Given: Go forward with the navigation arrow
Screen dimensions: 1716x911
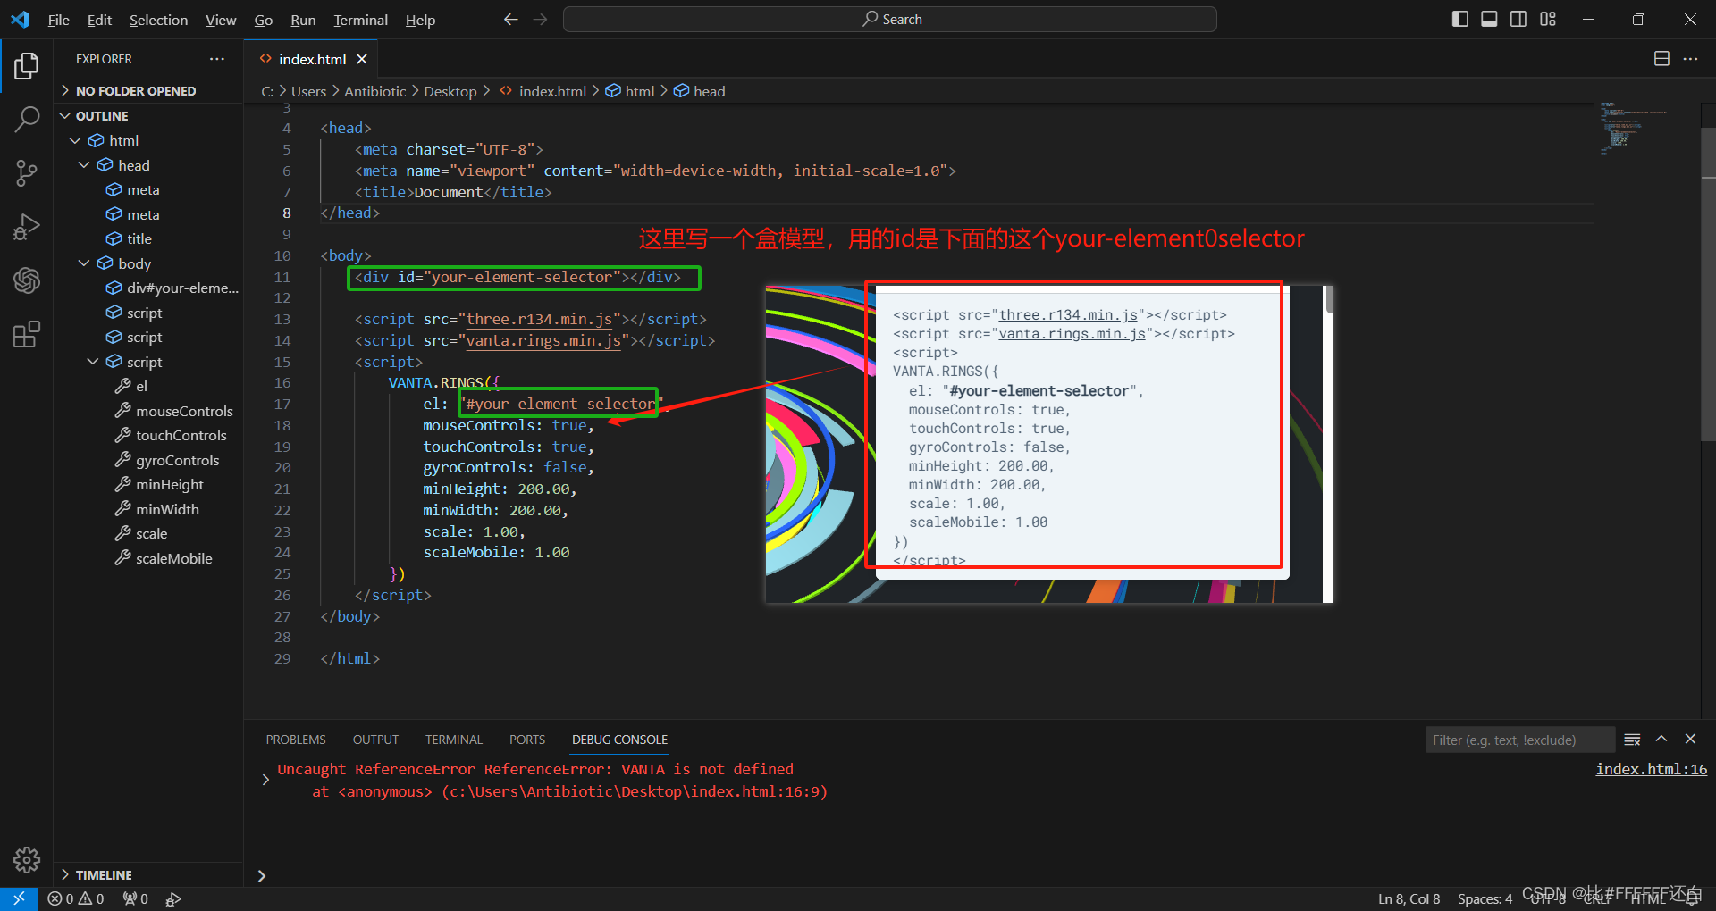Looking at the screenshot, I should [x=540, y=19].
